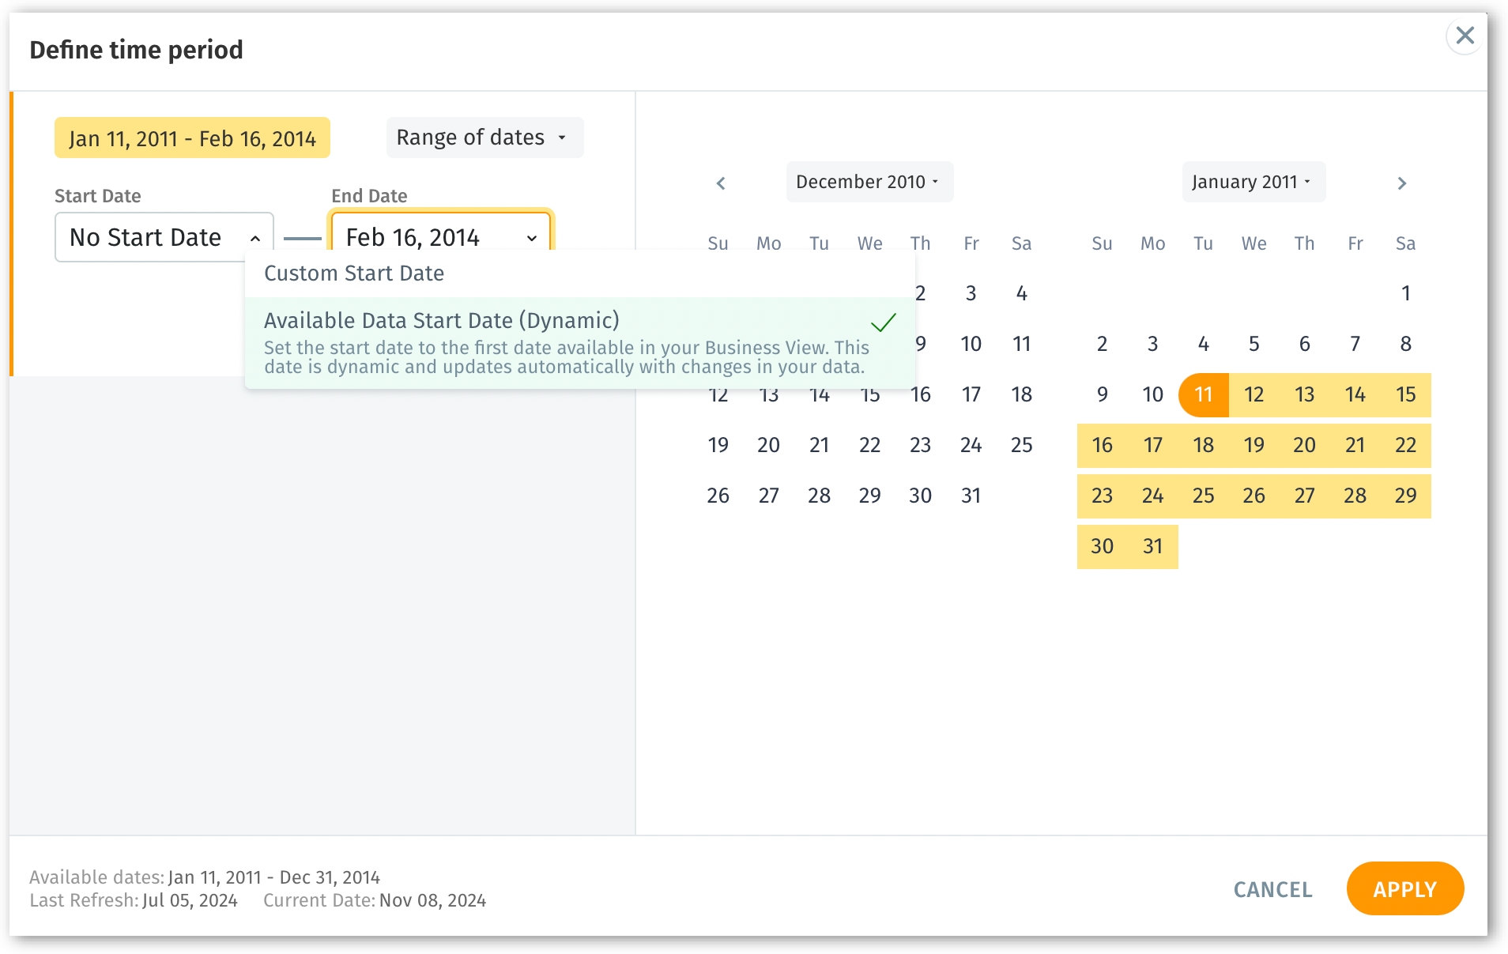The height and width of the screenshot is (954, 1508).
Task: Choose Custom Start Date option
Action: [x=354, y=273]
